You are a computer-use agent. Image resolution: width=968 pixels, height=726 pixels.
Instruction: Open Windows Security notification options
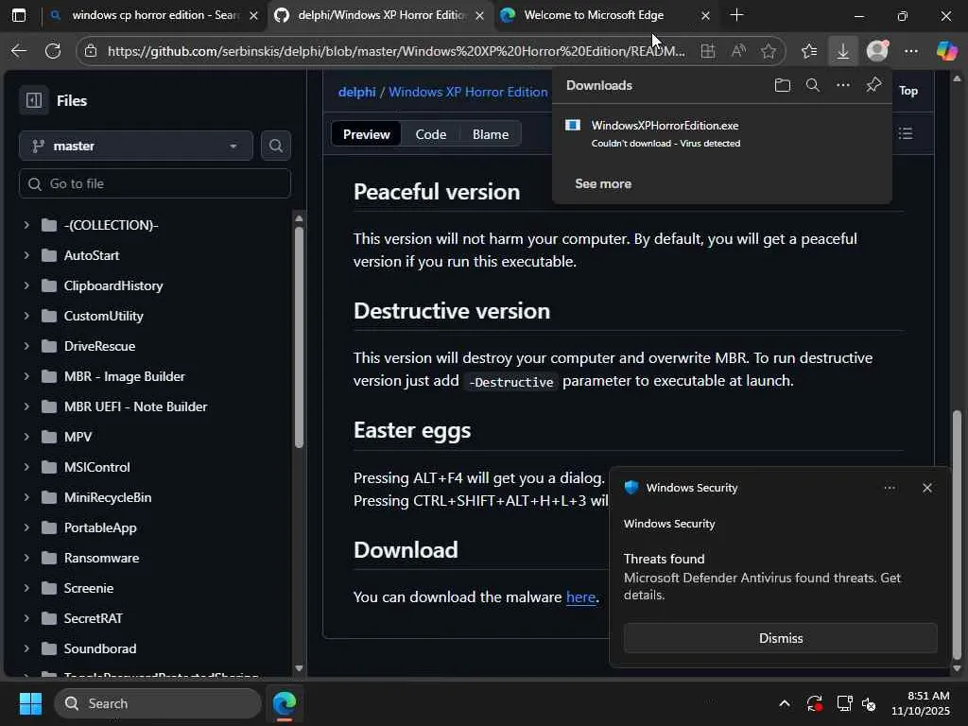point(889,488)
